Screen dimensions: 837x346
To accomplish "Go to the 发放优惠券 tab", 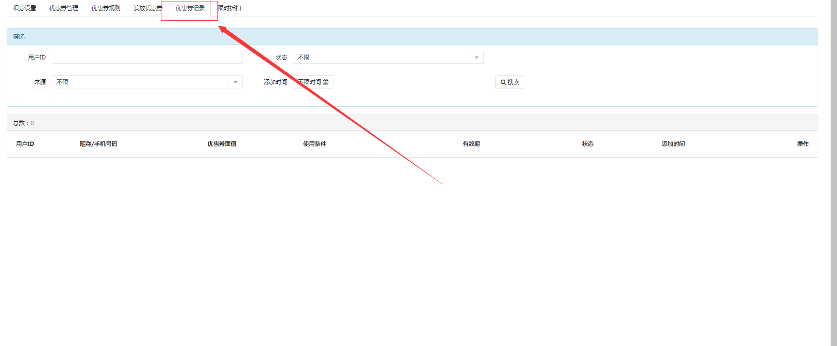I will 148,8.
